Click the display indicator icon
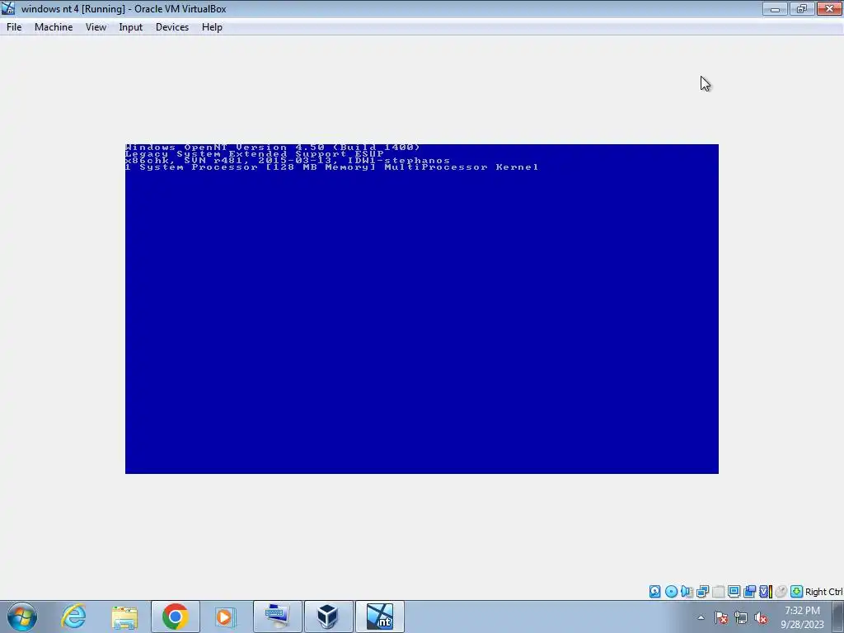The width and height of the screenshot is (844, 633). tap(734, 592)
